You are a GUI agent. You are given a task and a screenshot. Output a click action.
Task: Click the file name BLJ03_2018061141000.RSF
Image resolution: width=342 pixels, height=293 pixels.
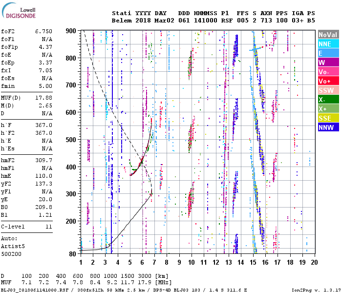pos(35,290)
